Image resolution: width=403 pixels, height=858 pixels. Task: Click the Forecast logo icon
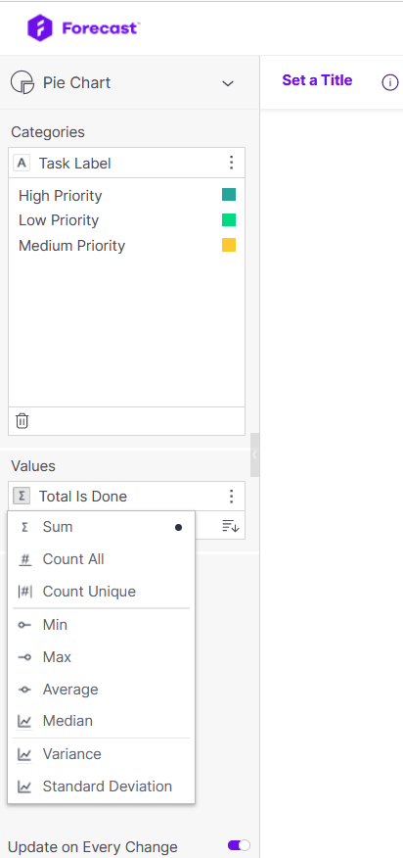pos(40,27)
